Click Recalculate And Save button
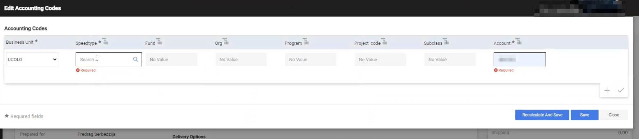Viewport: 639px width, 139px height. click(542, 115)
